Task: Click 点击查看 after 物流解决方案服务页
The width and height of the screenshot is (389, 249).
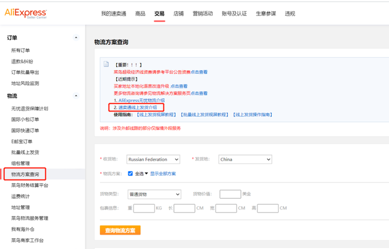Action: [x=199, y=93]
